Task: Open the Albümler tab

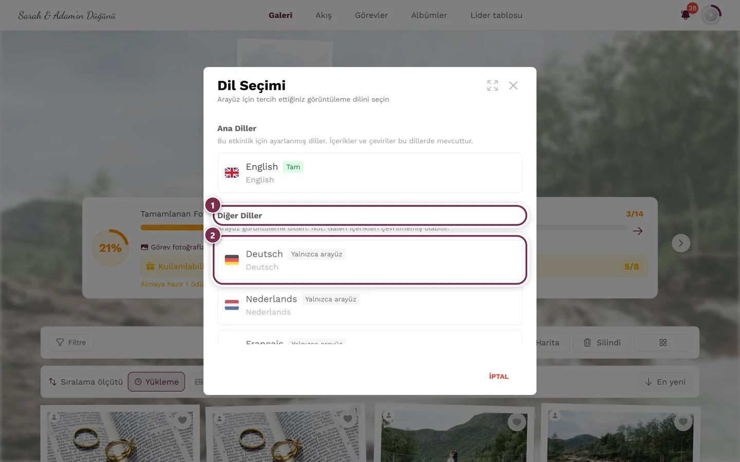Action: [x=429, y=15]
